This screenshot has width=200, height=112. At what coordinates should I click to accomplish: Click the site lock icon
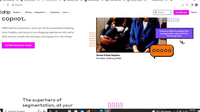tap(13, 5)
